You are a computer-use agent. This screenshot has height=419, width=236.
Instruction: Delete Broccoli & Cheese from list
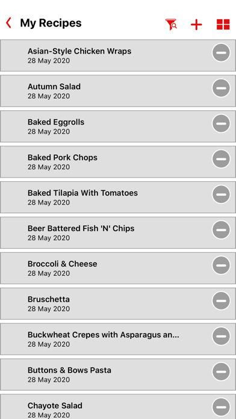point(221,265)
